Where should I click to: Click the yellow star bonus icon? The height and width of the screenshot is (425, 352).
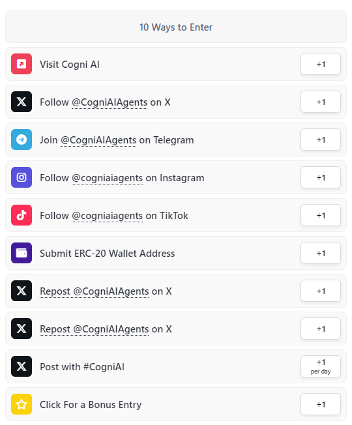point(22,404)
